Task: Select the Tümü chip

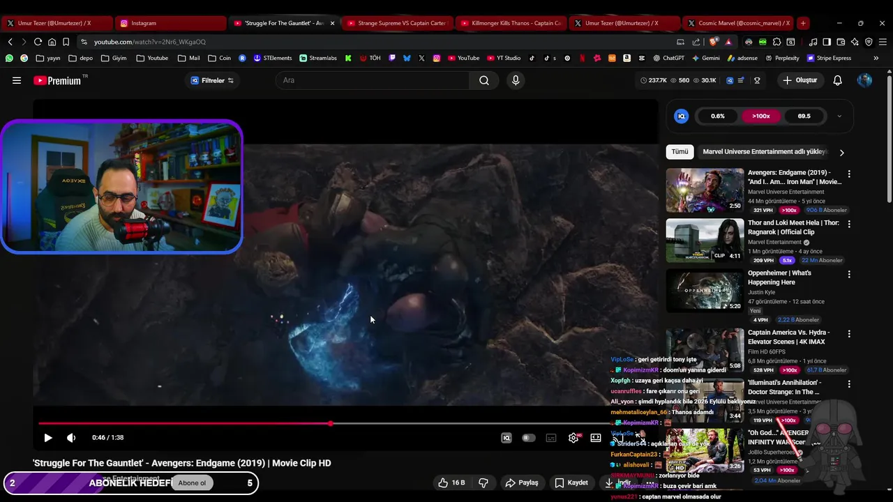Action: pos(680,151)
